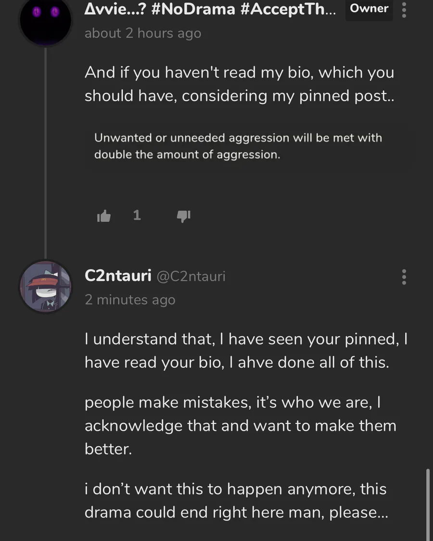Screen dimensions: 433x541
Task: Like the owner's comment with thumbs up
Action: (103, 217)
